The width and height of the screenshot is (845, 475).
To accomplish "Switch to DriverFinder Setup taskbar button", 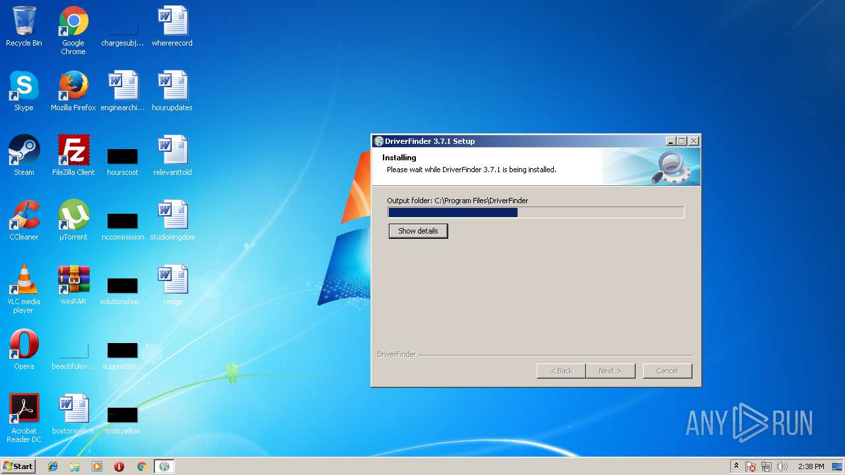I will (x=164, y=466).
